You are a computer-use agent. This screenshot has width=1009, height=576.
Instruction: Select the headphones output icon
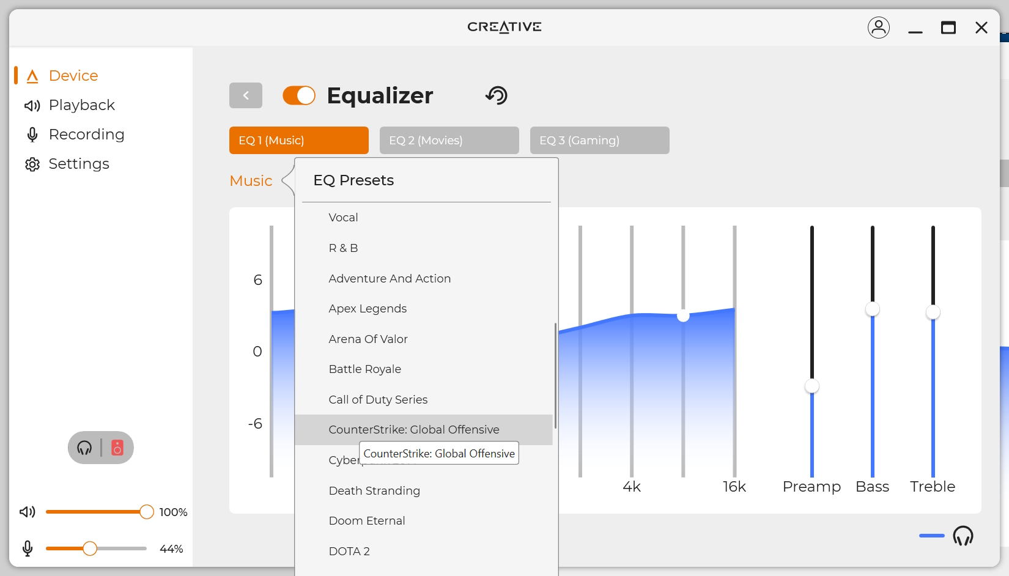point(84,448)
